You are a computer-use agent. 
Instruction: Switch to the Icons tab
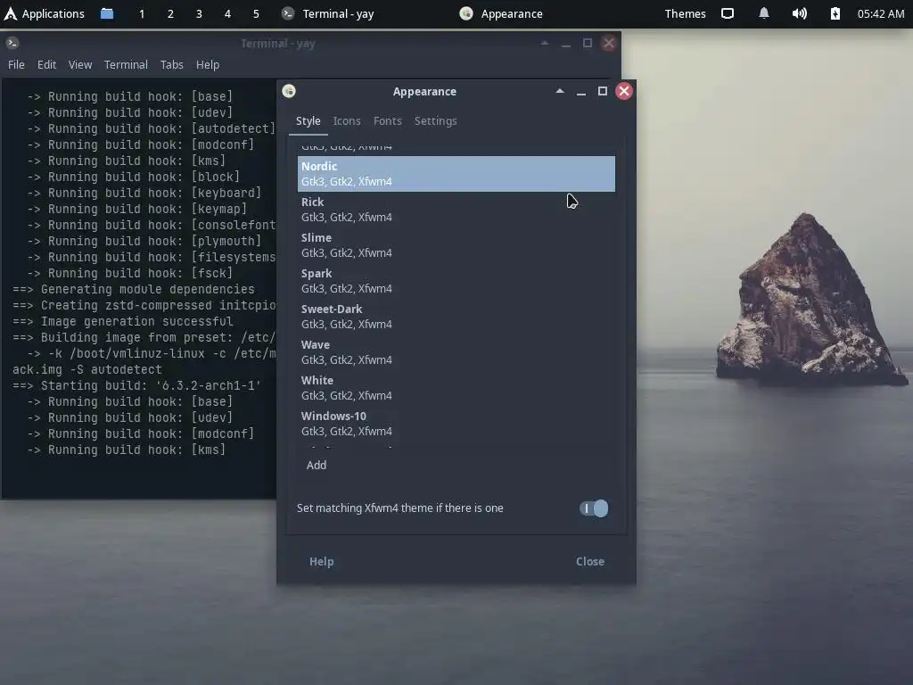pyautogui.click(x=347, y=121)
